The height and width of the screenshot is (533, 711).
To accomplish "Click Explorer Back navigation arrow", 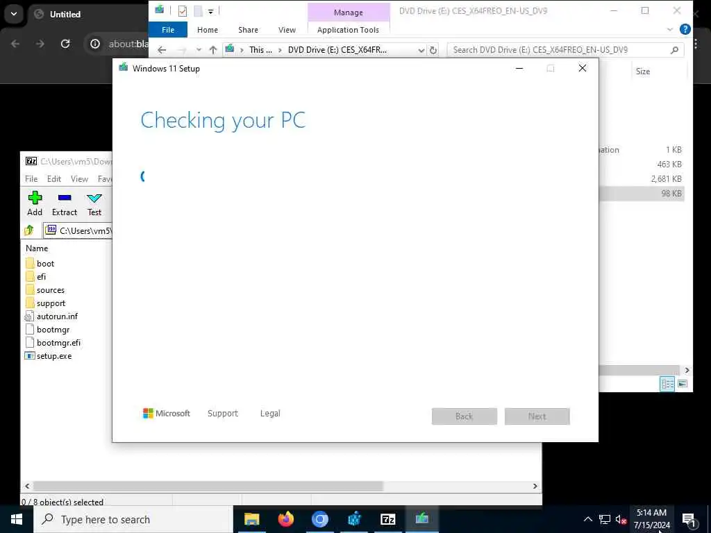I will (162, 50).
